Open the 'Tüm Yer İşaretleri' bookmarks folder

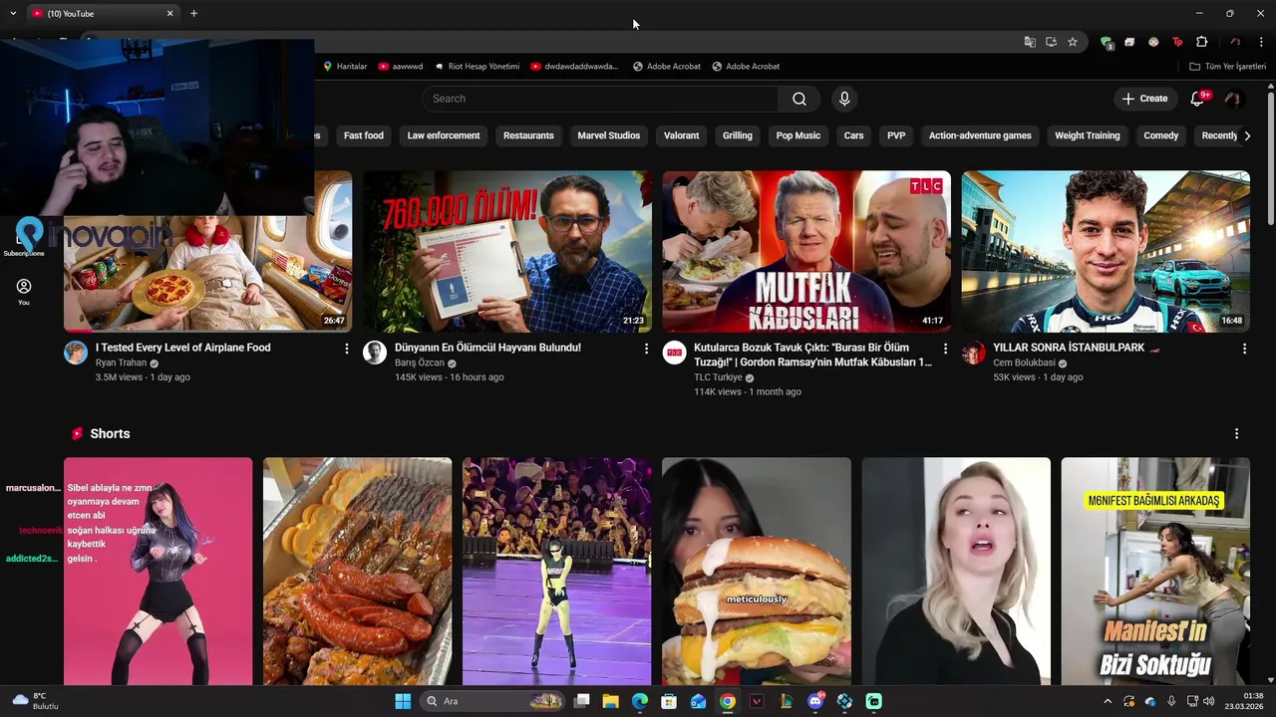(1227, 67)
